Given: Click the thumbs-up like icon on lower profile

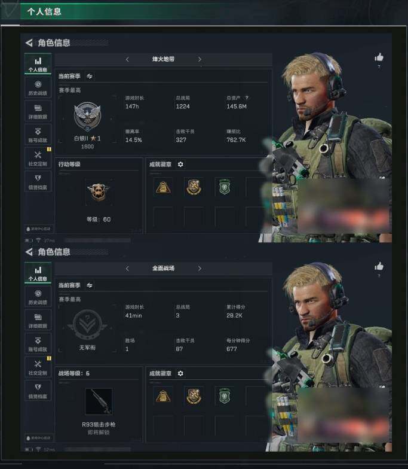Looking at the screenshot, I should pyautogui.click(x=379, y=266).
